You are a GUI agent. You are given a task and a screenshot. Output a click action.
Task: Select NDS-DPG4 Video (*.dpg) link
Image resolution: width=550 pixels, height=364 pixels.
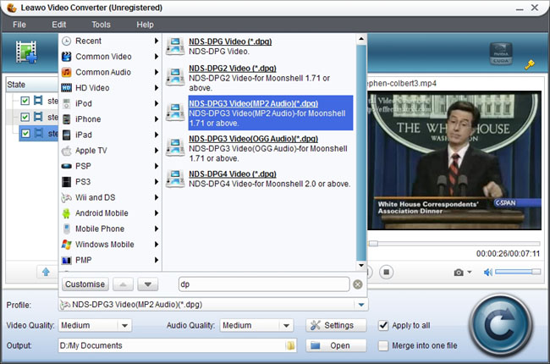coord(233,174)
